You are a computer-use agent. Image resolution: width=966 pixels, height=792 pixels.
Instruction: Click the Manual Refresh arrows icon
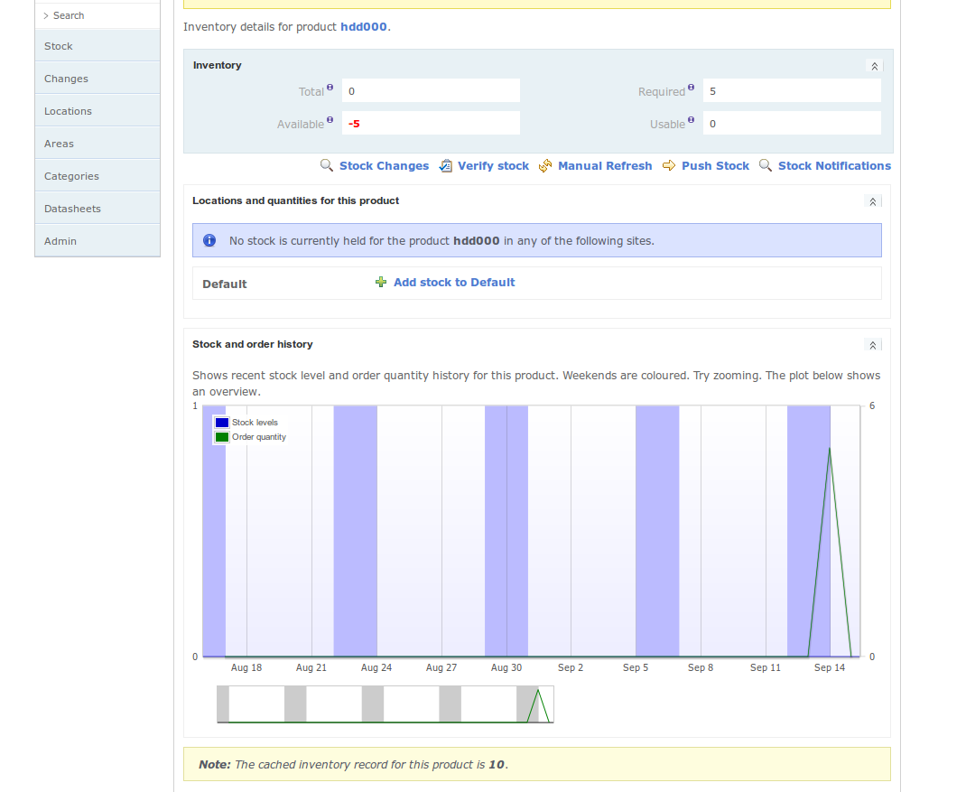545,165
